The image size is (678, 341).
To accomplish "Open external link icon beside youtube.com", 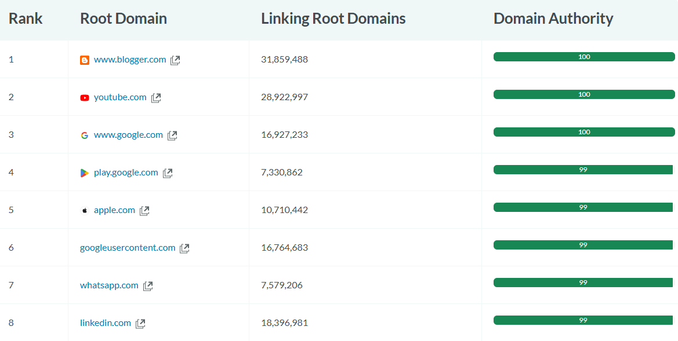I will tap(156, 97).
